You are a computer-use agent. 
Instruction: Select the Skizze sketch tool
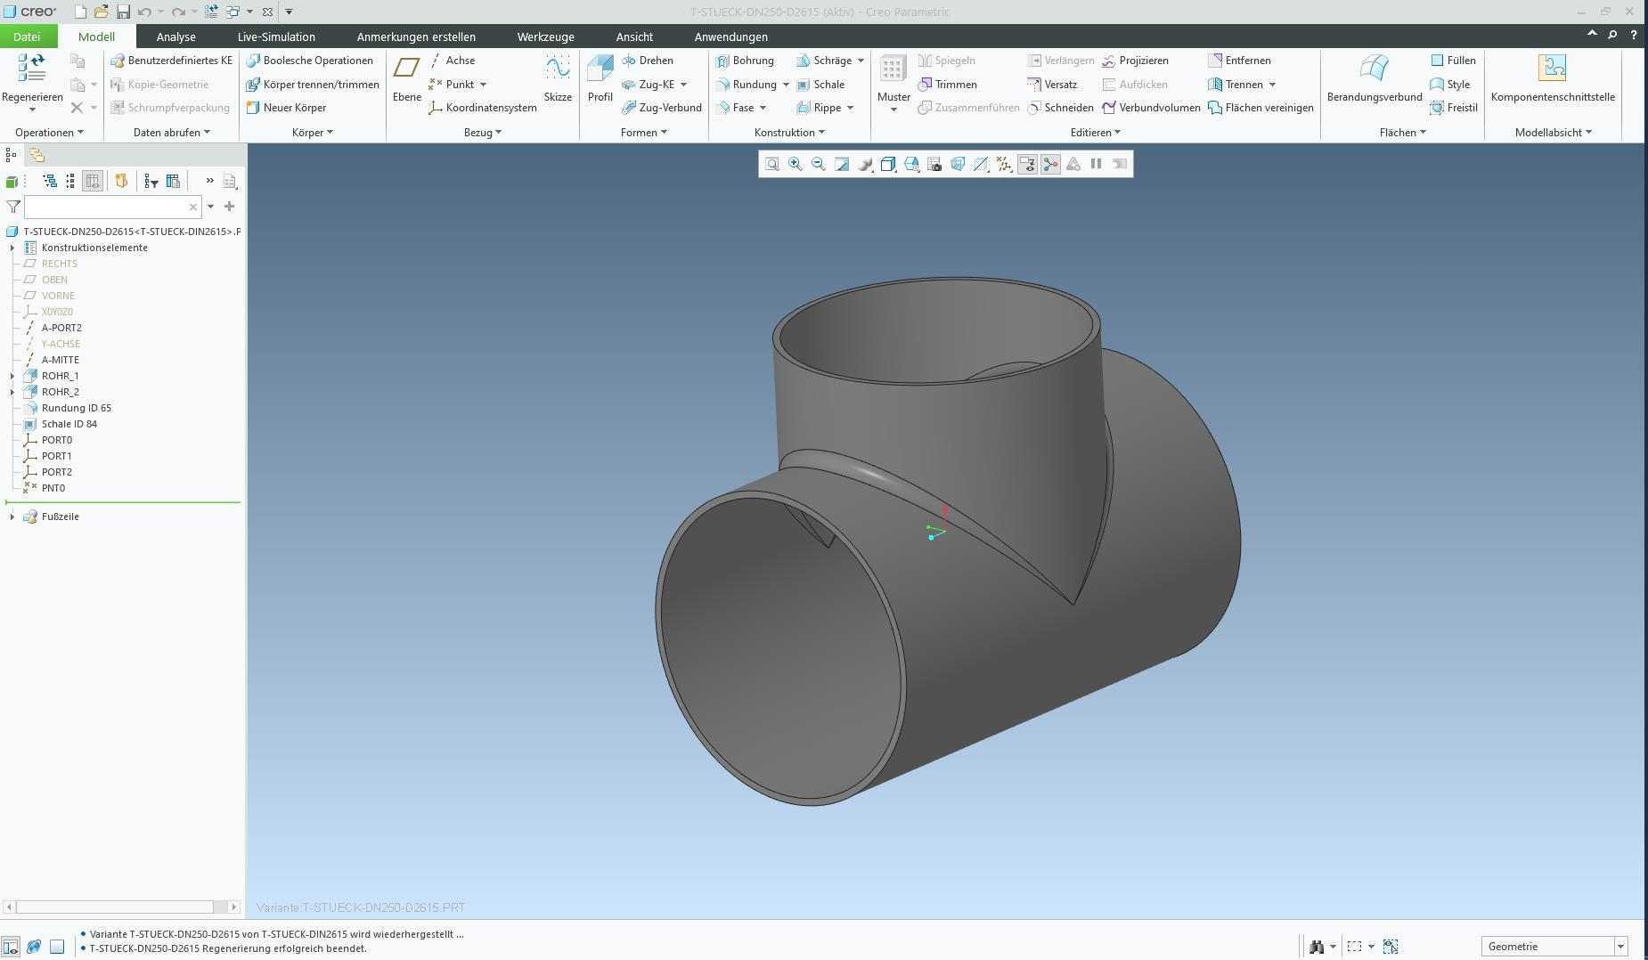pyautogui.click(x=558, y=69)
